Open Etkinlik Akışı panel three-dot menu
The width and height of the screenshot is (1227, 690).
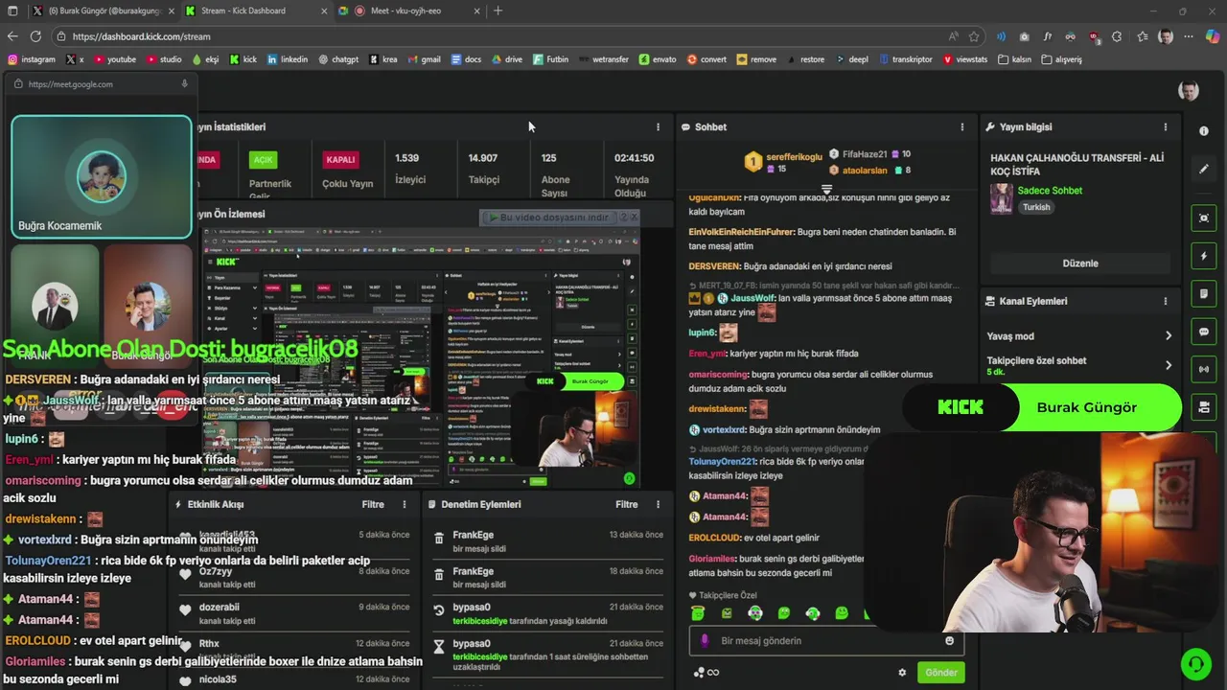tap(405, 504)
